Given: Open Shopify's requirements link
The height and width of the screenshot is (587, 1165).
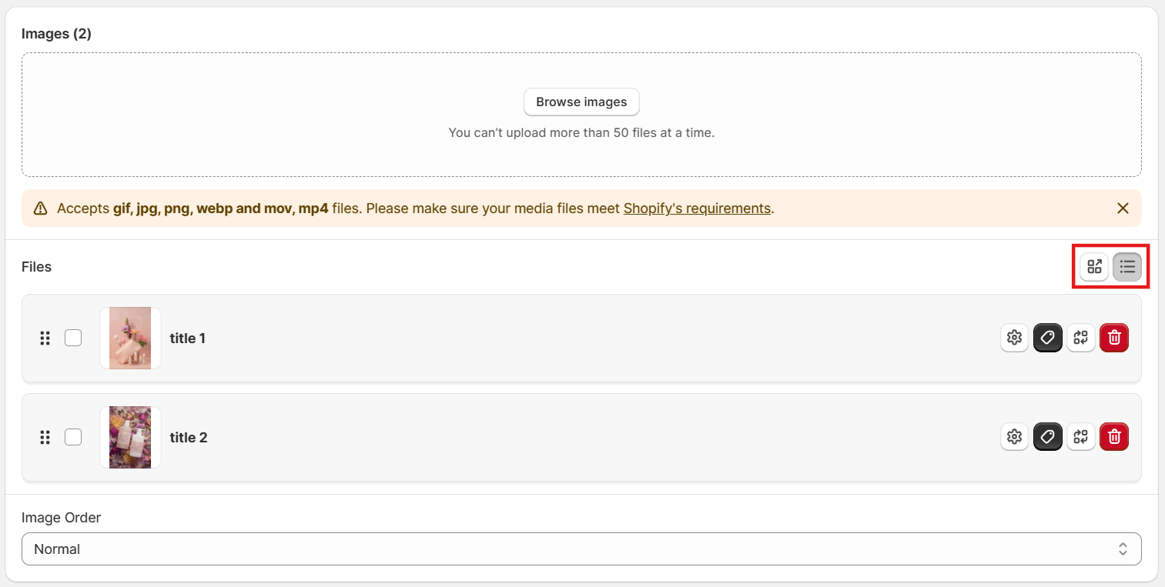Looking at the screenshot, I should pyautogui.click(x=697, y=208).
